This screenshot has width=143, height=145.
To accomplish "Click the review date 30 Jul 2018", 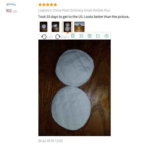I will pos(50,141).
